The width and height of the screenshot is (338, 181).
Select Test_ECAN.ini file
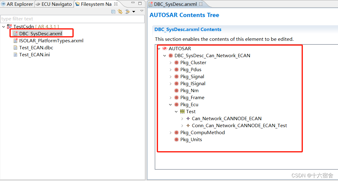pyautogui.click(x=35, y=55)
